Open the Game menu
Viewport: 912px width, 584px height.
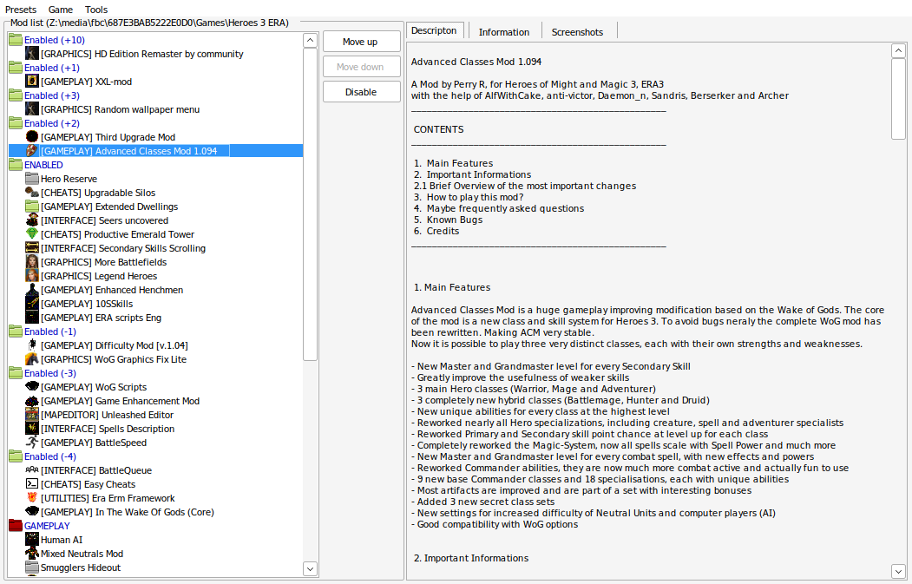61,10
